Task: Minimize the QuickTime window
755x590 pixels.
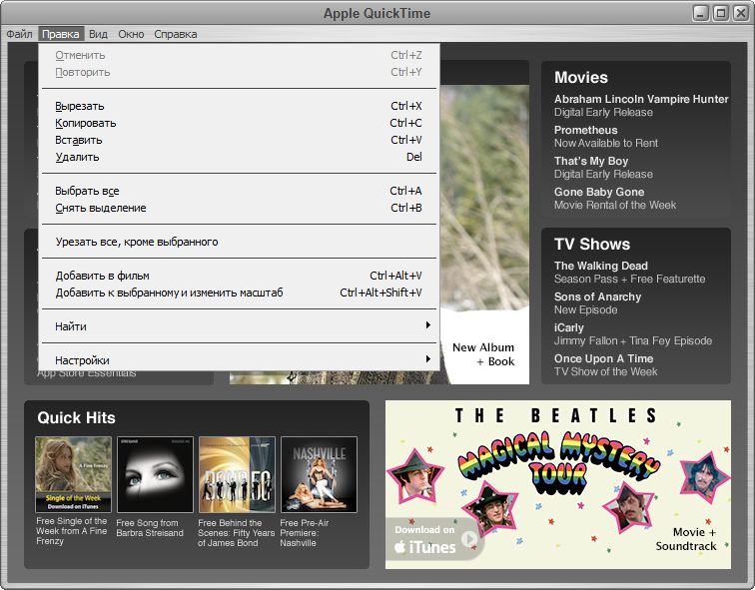Action: (701, 13)
